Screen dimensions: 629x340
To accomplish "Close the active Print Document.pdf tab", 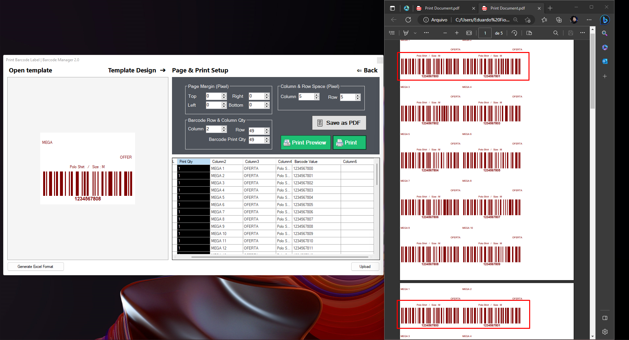I will tap(539, 8).
